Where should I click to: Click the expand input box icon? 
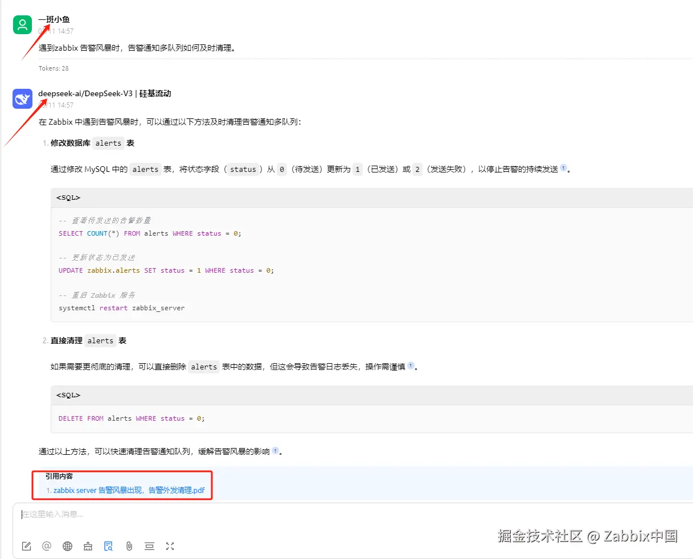click(x=170, y=546)
